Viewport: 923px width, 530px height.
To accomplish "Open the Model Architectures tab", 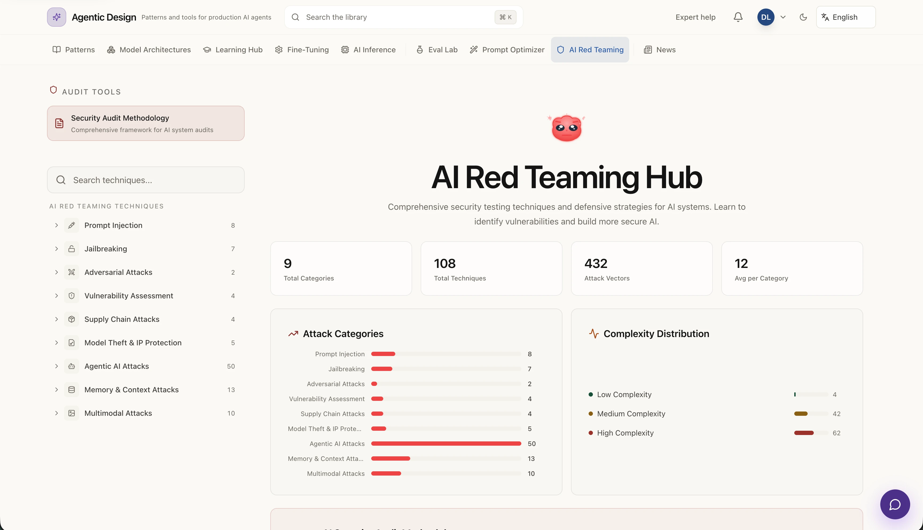I will click(x=148, y=50).
